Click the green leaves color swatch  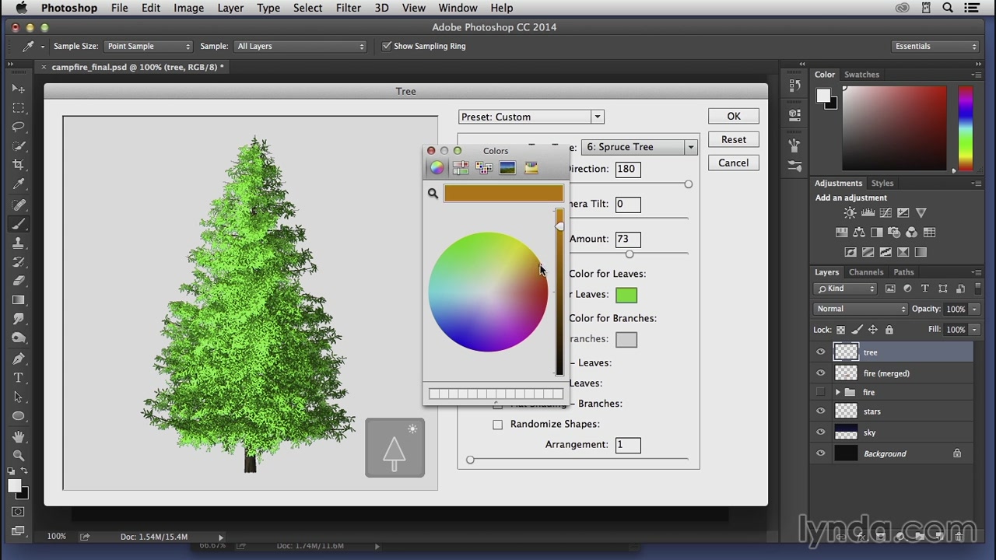pyautogui.click(x=626, y=295)
